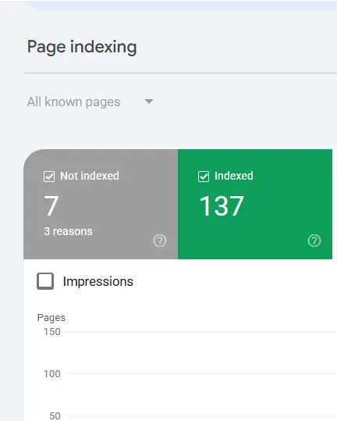Select the Indexed card showing 137
Image resolution: width=337 pixels, height=421 pixels.
255,204
